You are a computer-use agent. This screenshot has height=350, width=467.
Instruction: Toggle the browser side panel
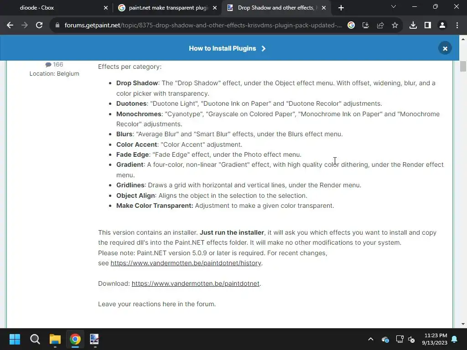click(x=428, y=26)
